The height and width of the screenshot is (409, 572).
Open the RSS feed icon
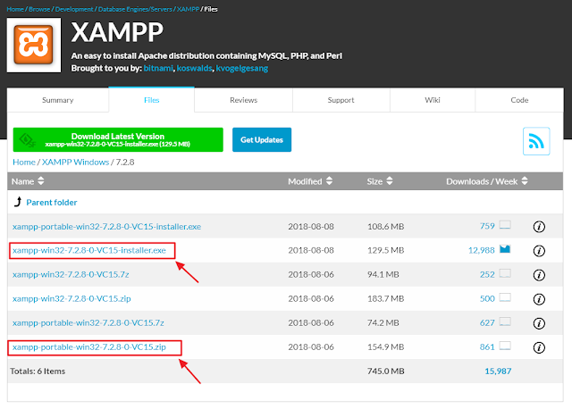tap(536, 141)
